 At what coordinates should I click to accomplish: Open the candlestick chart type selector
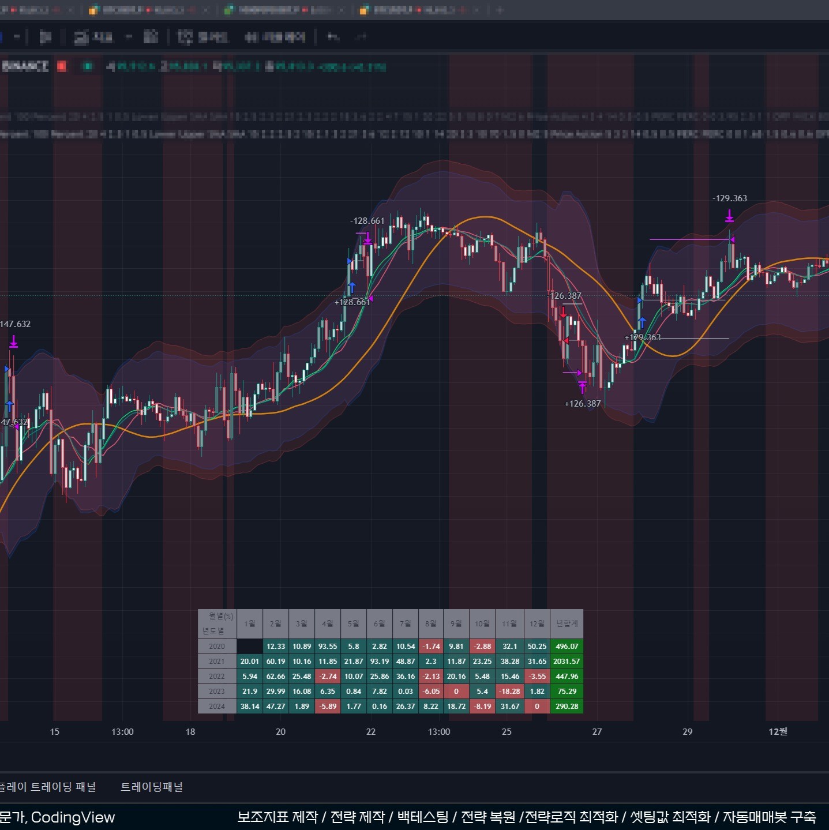[45, 37]
